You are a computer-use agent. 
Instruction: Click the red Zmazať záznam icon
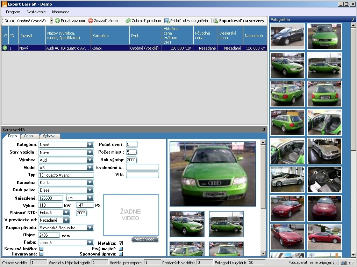[x=91, y=21]
